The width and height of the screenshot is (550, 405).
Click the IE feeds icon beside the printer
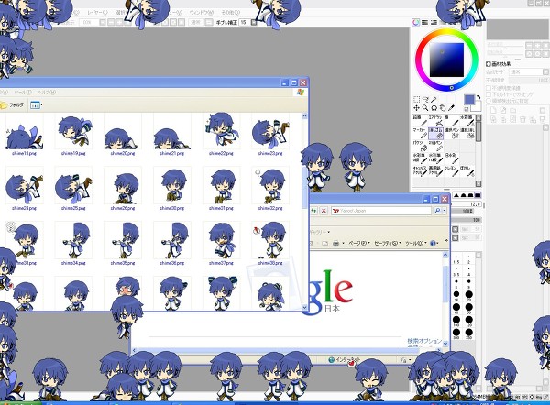click(x=324, y=243)
